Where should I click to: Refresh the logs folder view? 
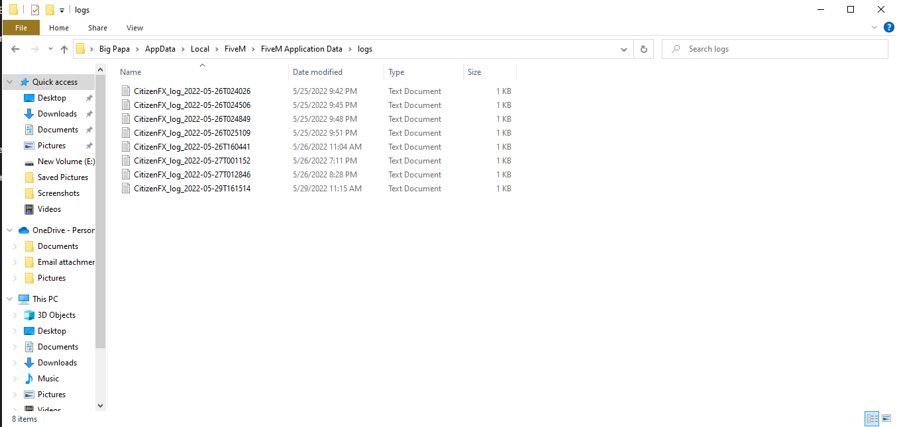tap(643, 49)
